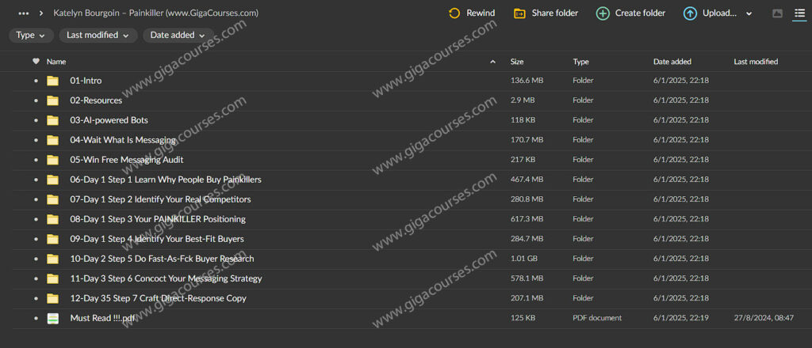Open the Date added filter dropdown
Image resolution: width=812 pixels, height=348 pixels.
178,36
